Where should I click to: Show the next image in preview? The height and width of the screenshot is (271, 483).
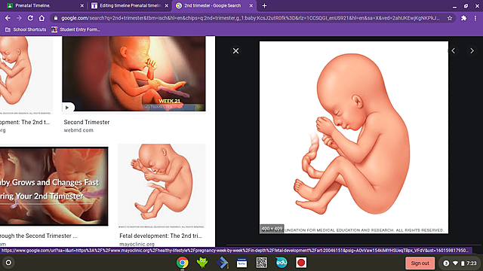click(472, 50)
